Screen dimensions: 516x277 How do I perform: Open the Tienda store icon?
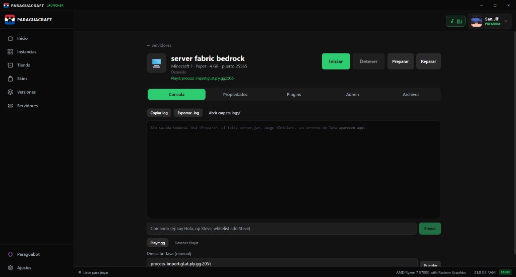point(10,65)
